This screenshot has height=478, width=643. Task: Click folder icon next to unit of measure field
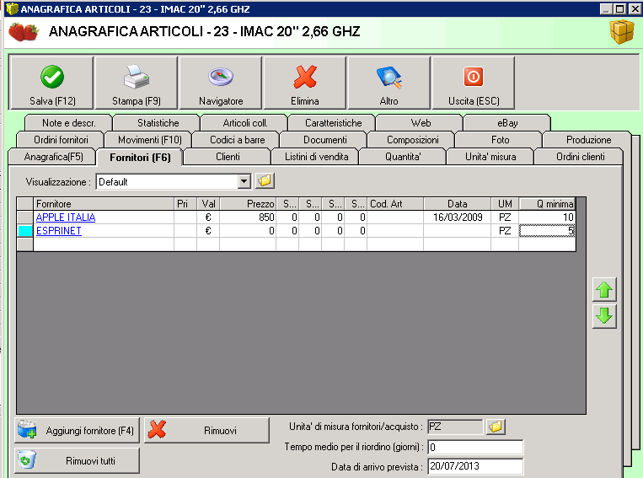[x=496, y=427]
